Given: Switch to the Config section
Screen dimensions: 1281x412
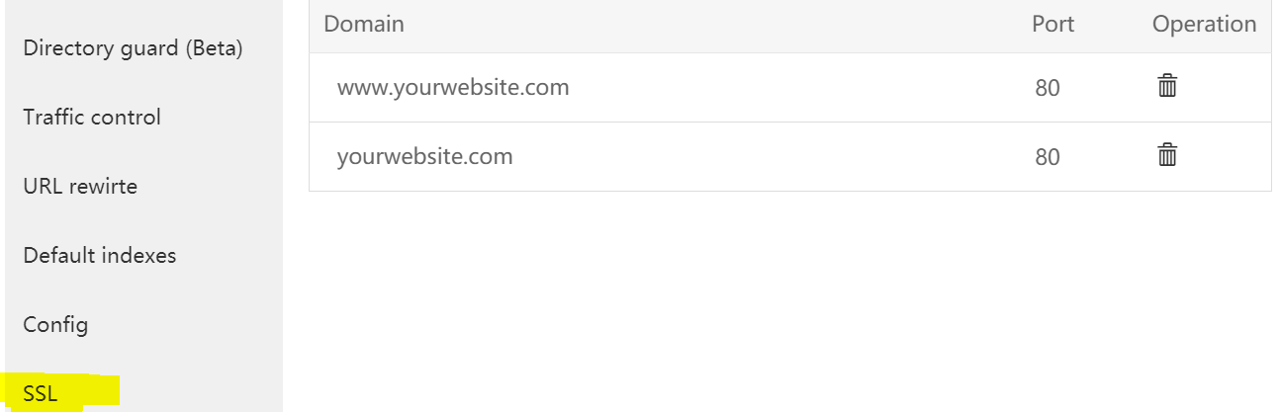Looking at the screenshot, I should (x=55, y=324).
